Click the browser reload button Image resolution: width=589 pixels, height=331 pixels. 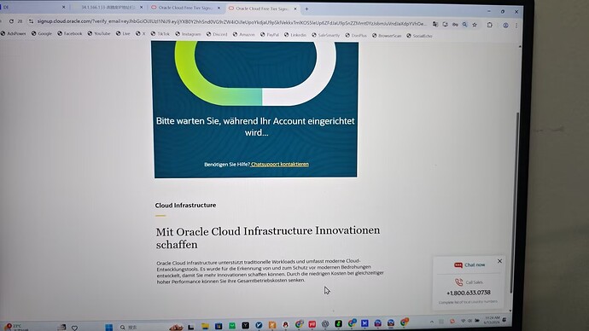[x=11, y=21]
